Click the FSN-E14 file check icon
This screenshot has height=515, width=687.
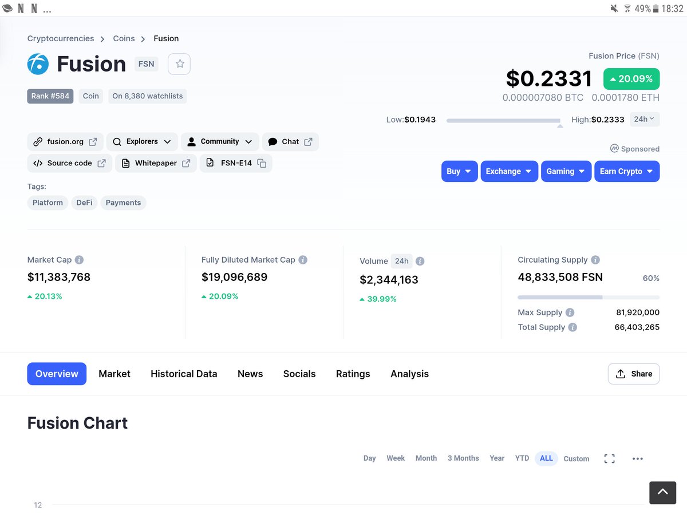pyautogui.click(x=210, y=163)
